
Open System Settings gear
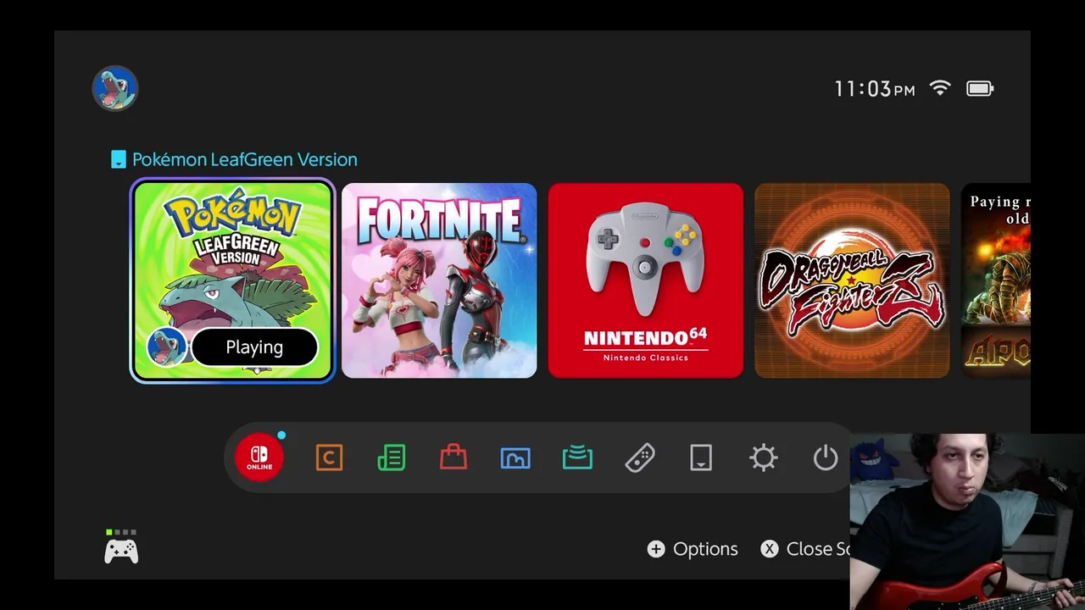[764, 458]
